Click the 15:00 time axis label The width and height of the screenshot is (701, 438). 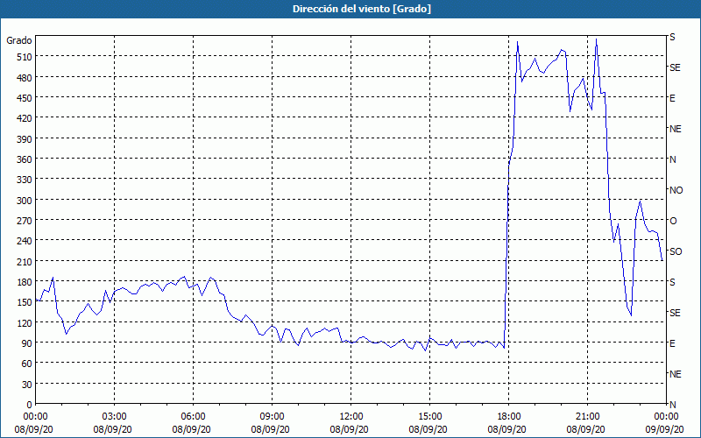coord(429,417)
